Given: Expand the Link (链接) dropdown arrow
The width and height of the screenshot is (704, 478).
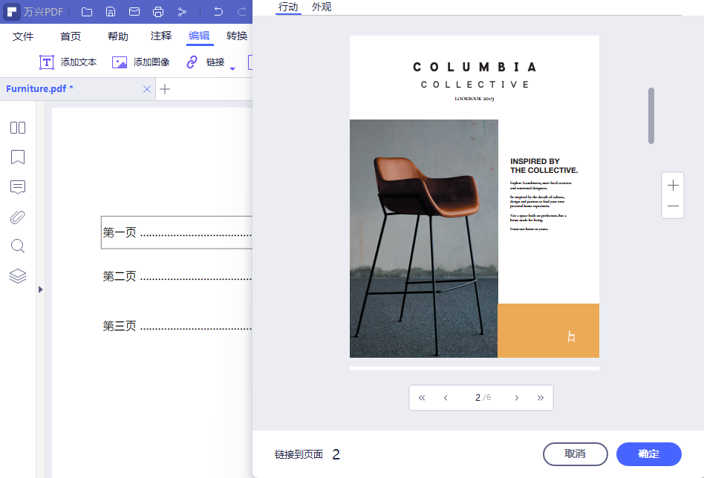Looking at the screenshot, I should 232,68.
